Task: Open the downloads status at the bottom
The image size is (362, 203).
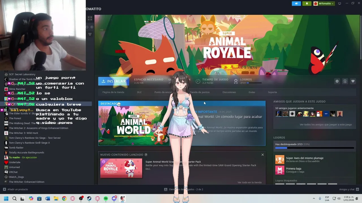Action: [x=184, y=189]
